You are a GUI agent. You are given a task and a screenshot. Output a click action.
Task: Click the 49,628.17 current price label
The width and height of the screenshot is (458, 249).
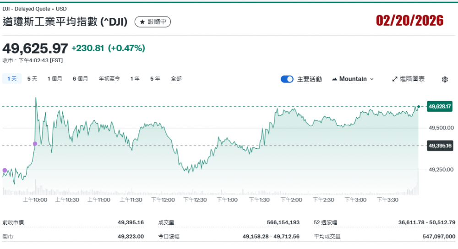coord(440,106)
